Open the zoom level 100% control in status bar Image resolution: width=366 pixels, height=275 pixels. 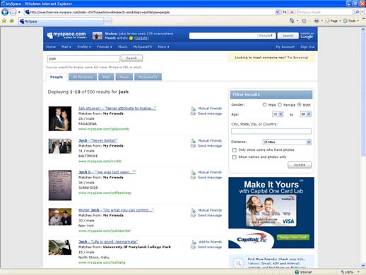(350, 272)
